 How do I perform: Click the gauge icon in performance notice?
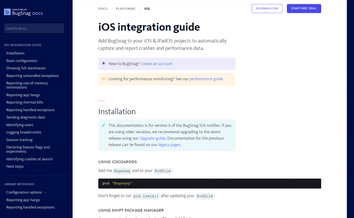(x=103, y=79)
